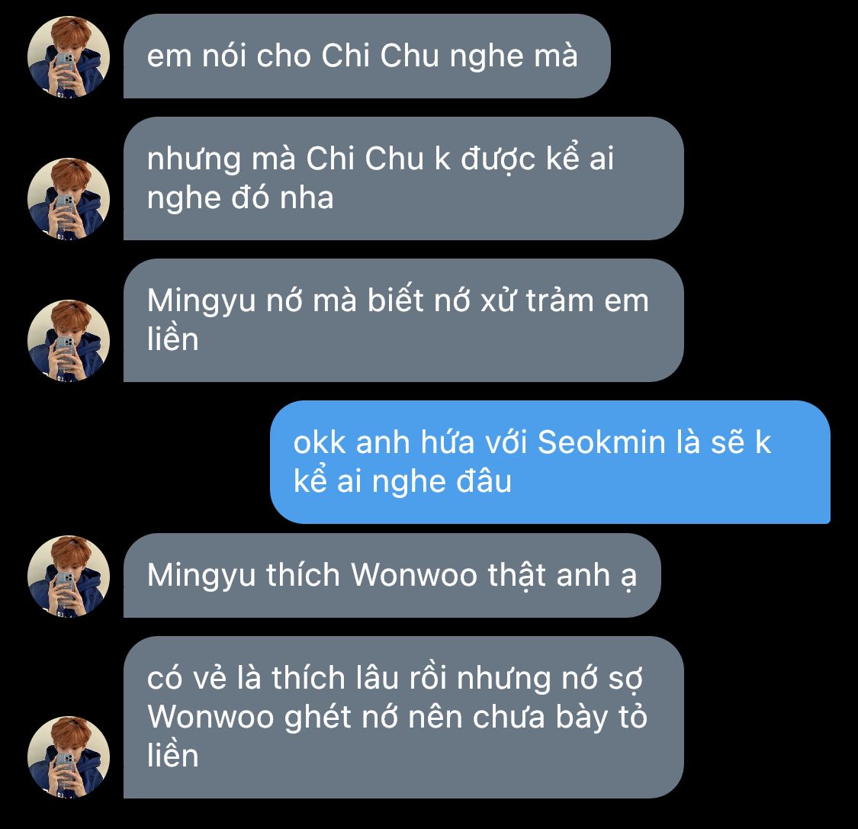Click 'kể ai nghe đâu' in the blue message

pos(403,481)
